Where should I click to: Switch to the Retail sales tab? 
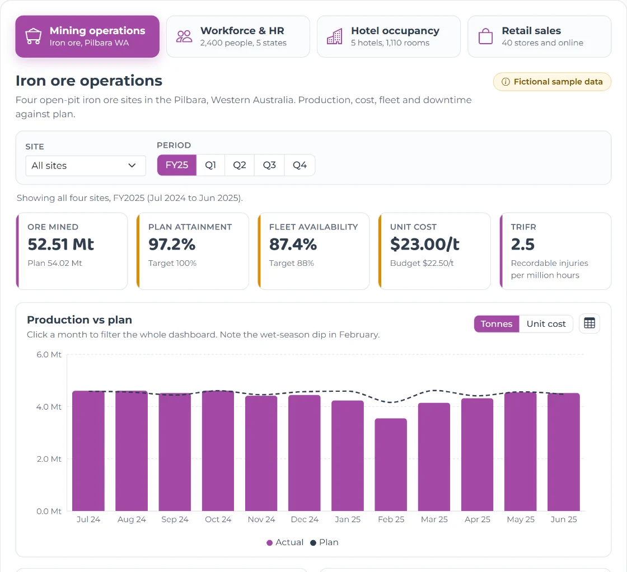pos(540,36)
